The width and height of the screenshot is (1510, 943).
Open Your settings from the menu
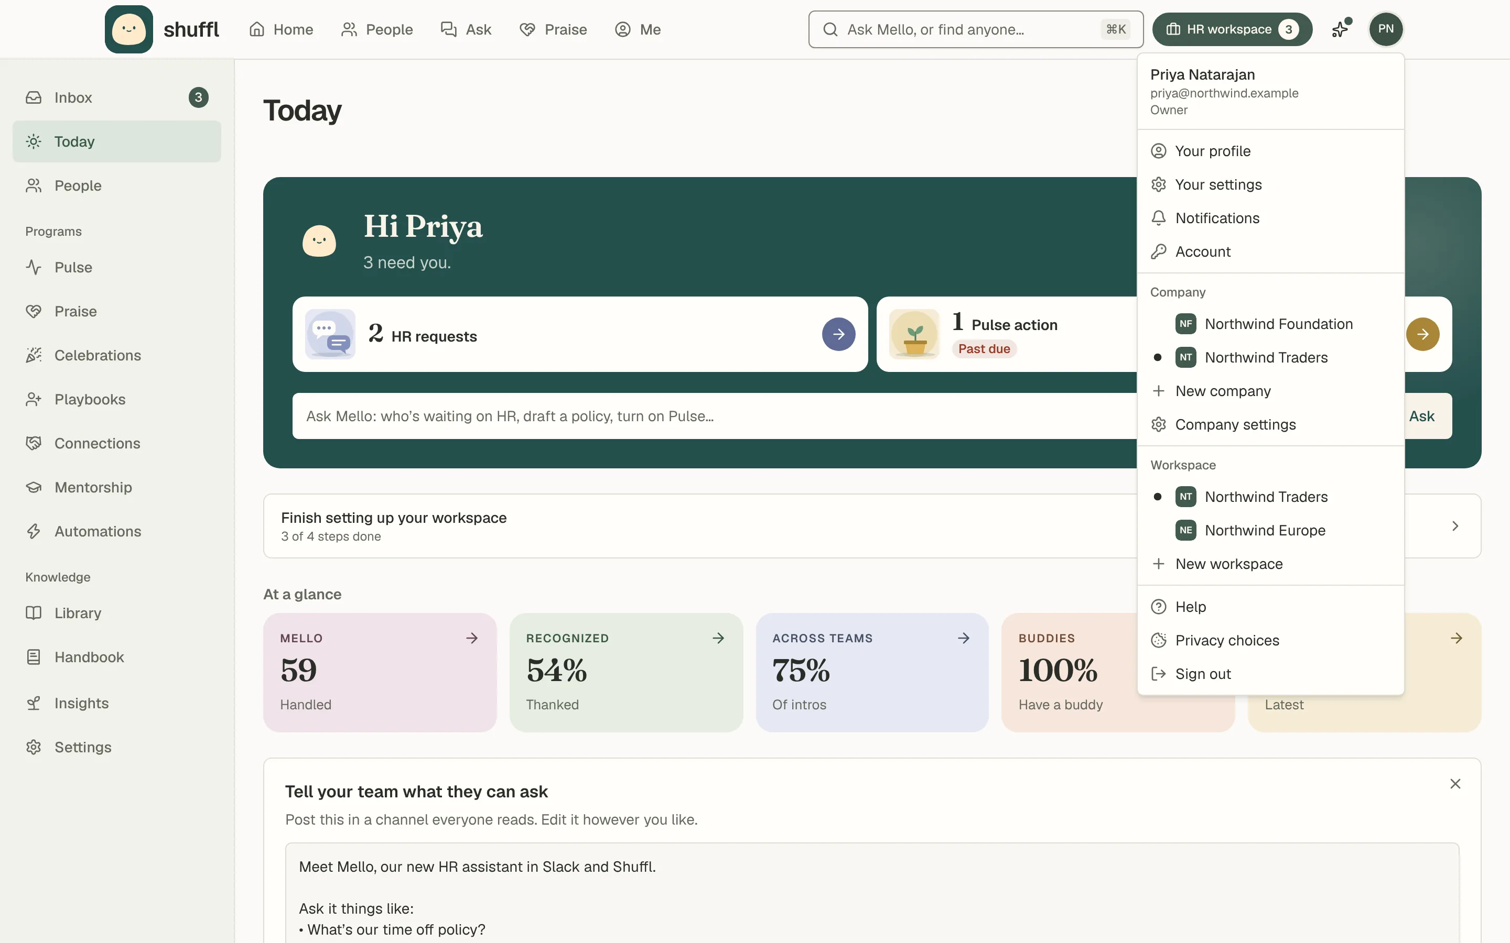click(1270, 184)
